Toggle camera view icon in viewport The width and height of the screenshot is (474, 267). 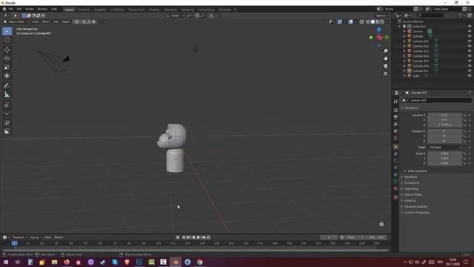pyautogui.click(x=385, y=66)
